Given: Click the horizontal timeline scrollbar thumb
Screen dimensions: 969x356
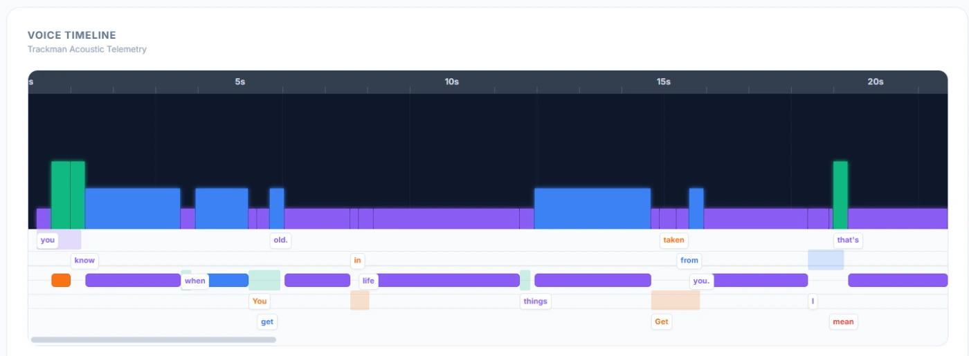Looking at the screenshot, I should [154, 339].
